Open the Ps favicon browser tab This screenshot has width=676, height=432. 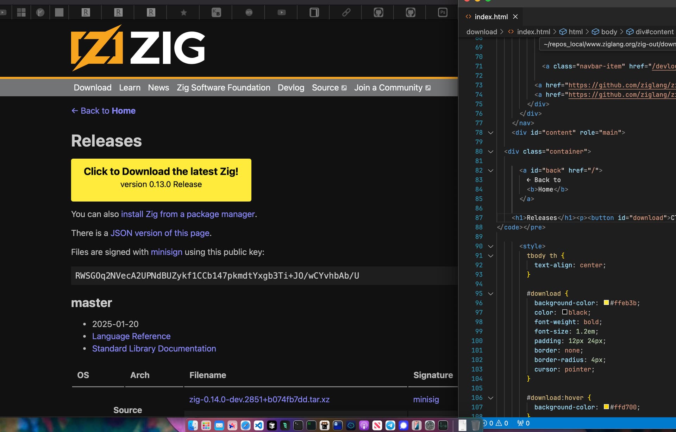443,13
